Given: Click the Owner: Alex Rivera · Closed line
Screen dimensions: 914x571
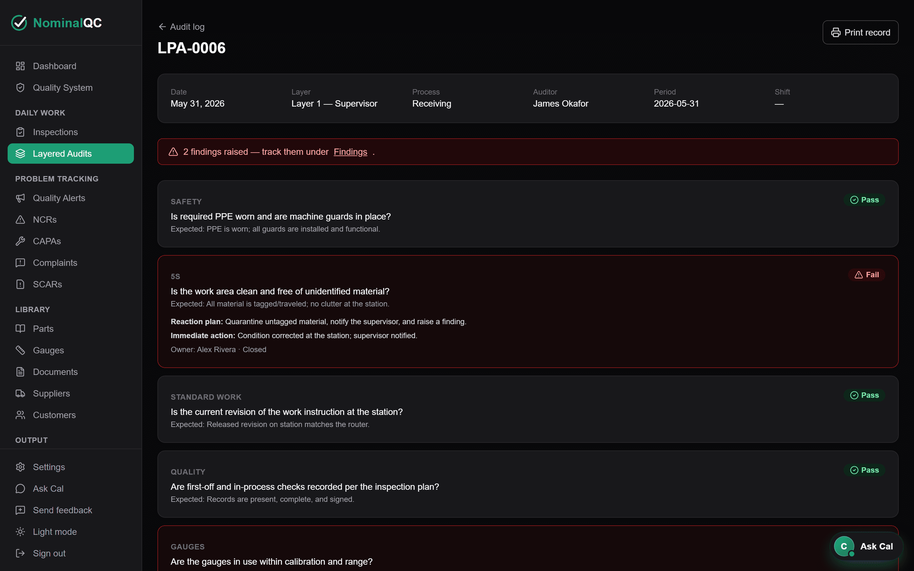Looking at the screenshot, I should point(218,349).
